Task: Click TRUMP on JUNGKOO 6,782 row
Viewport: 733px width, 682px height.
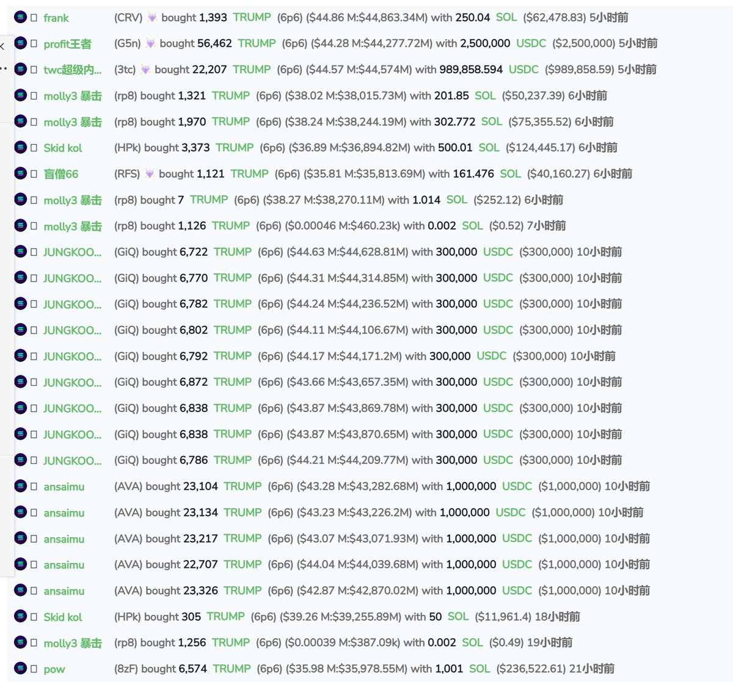Action: pos(233,304)
